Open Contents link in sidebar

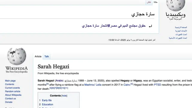click(10, 84)
